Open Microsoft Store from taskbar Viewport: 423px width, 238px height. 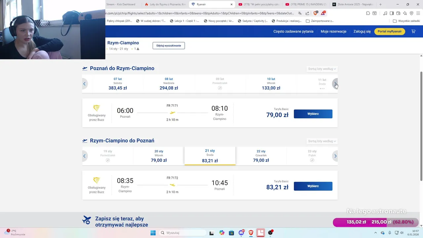tap(231, 233)
